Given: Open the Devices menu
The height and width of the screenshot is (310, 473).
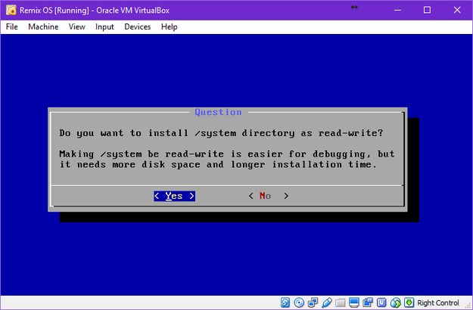Looking at the screenshot, I should [138, 26].
